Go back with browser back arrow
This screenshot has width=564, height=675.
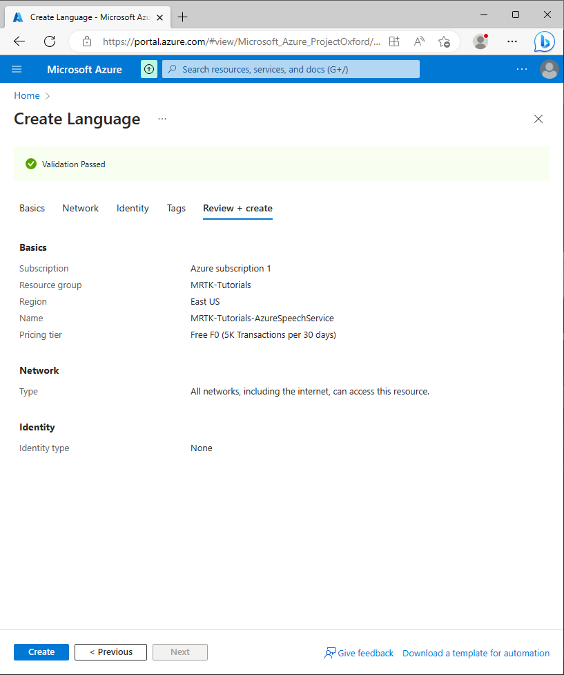(19, 41)
